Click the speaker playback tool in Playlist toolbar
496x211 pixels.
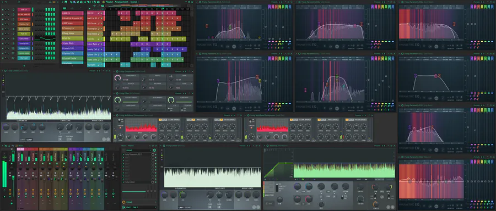(x=99, y=2)
